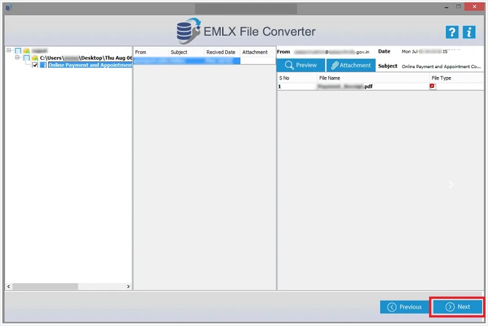Collapse the C:\Users Desktop folder node
488x326 pixels.
click(17, 57)
